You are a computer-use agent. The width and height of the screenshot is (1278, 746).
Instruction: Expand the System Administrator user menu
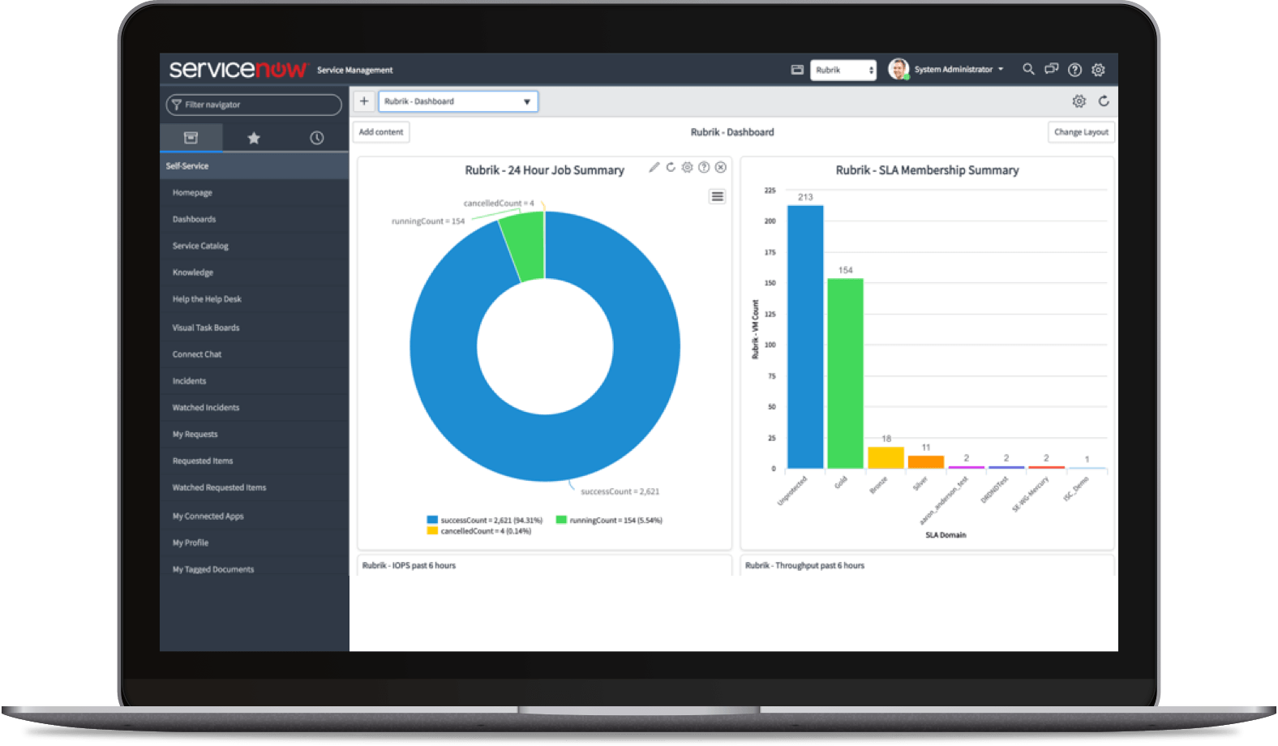(959, 70)
